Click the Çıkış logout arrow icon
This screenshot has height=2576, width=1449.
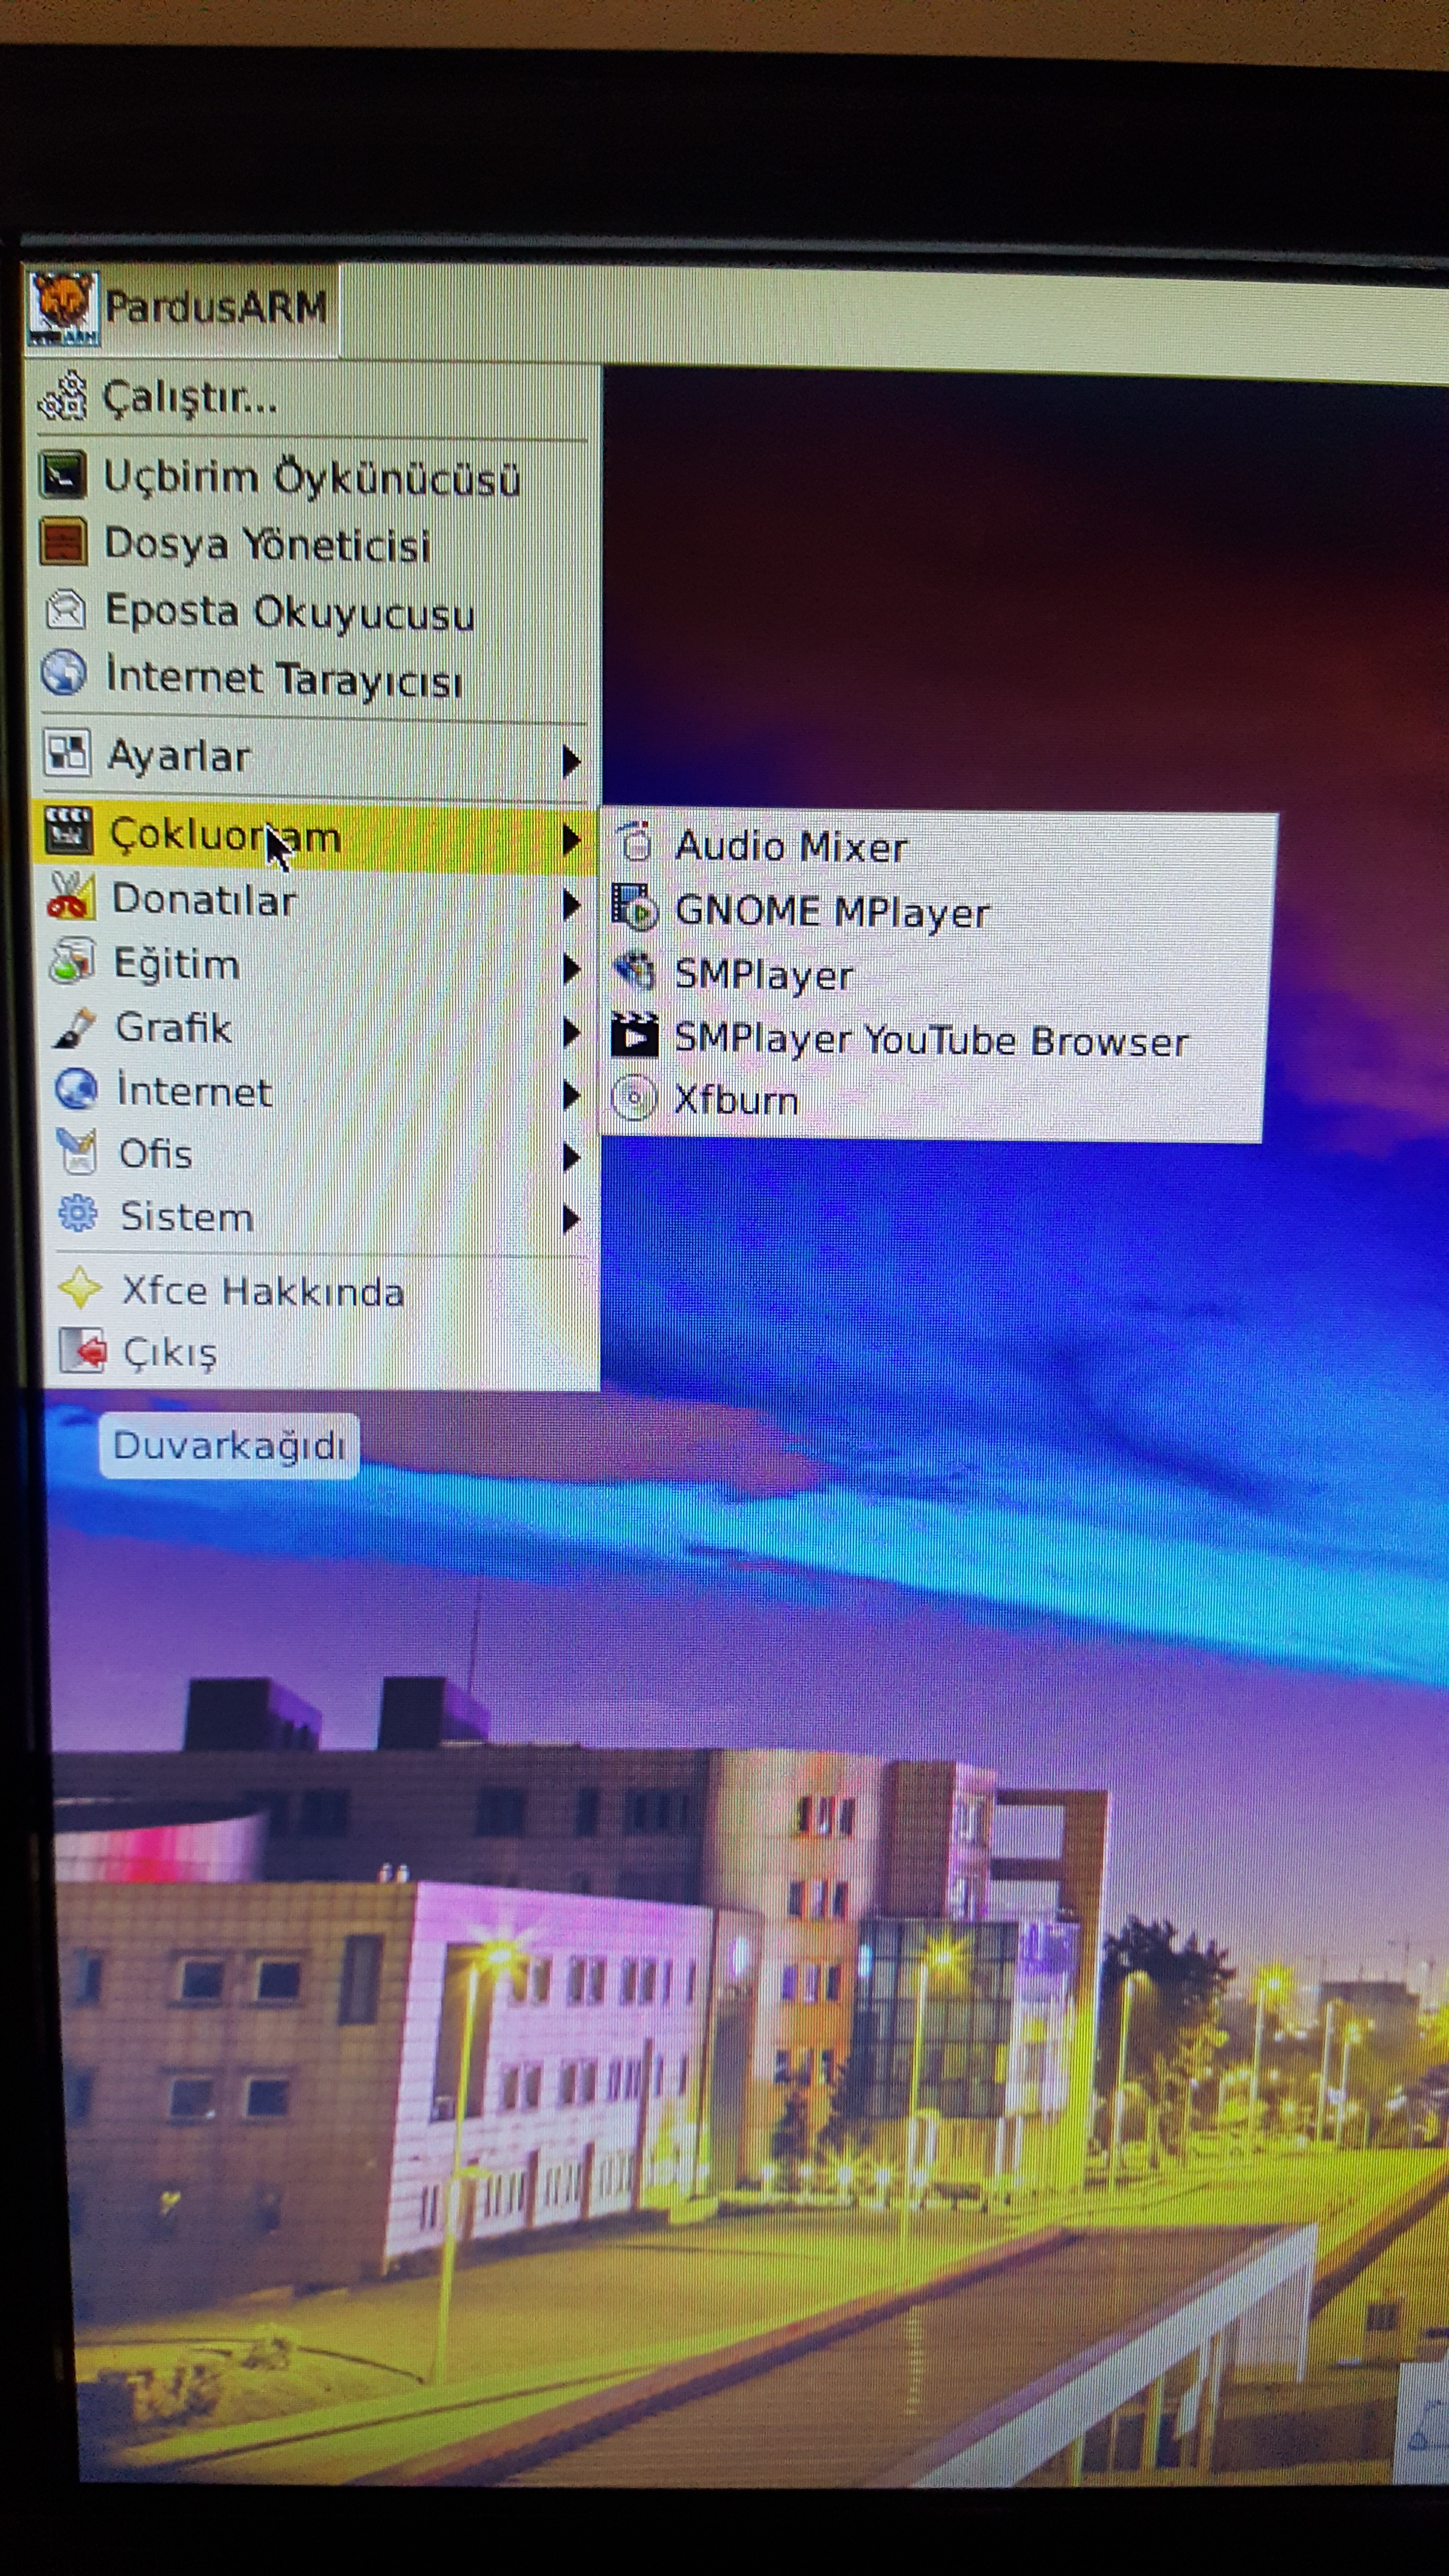click(82, 1350)
